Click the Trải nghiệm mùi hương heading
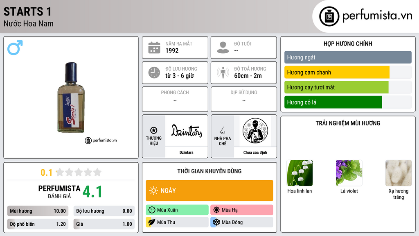The image size is (419, 236). (x=348, y=123)
